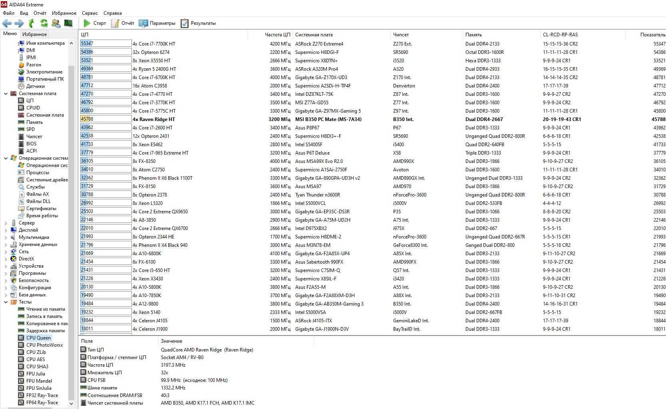Image resolution: width=666 pixels, height=409 pixels.
Task: Select Службы tree item
Action: point(35,187)
